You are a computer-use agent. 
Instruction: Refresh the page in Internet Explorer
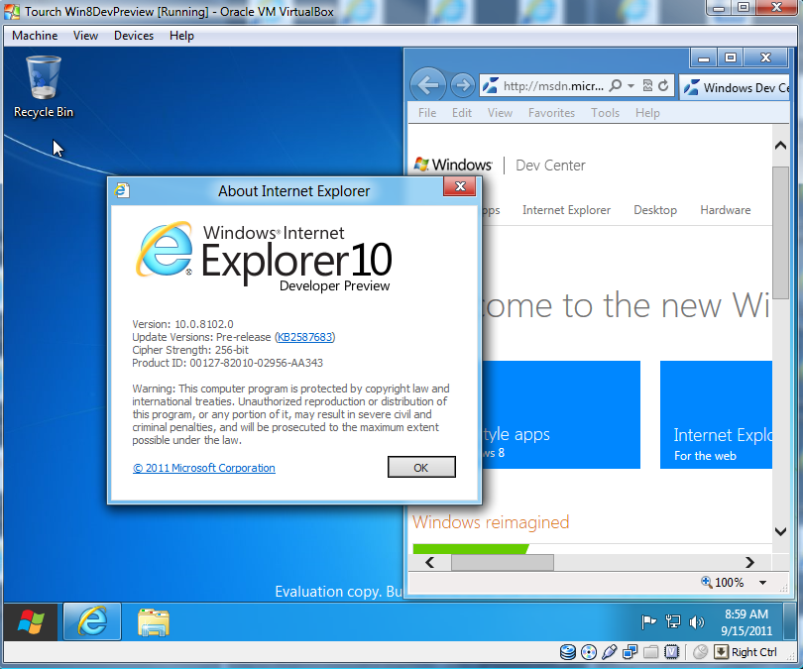pos(663,85)
